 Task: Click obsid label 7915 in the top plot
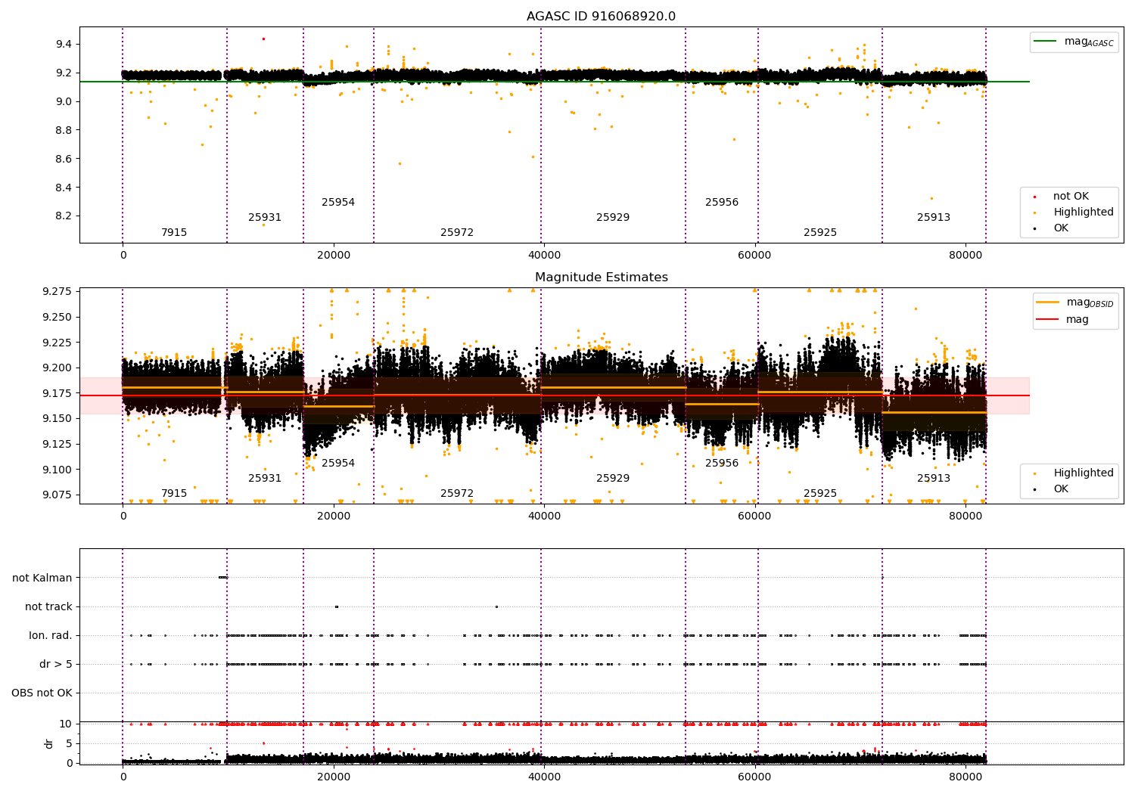coord(174,233)
